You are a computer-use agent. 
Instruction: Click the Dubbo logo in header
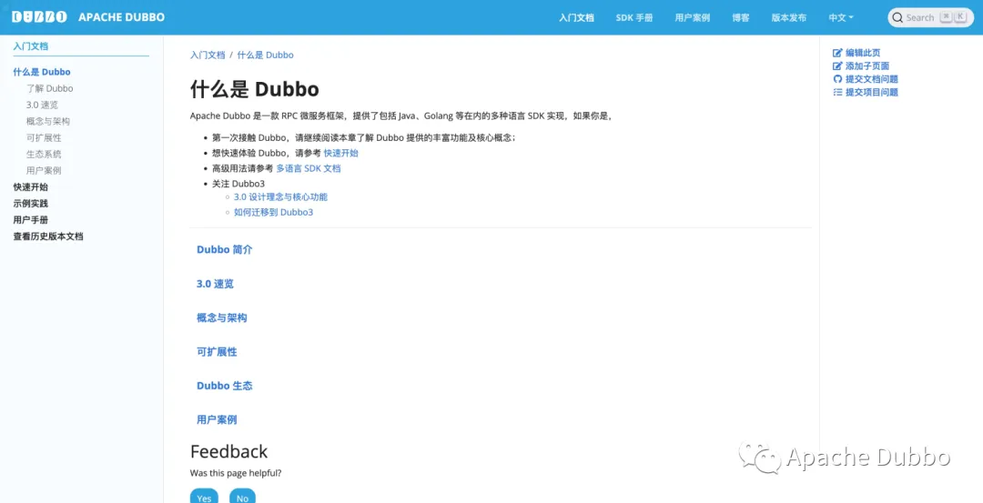39,17
